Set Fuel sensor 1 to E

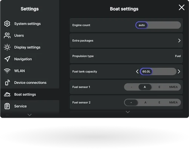(x=160, y=87)
